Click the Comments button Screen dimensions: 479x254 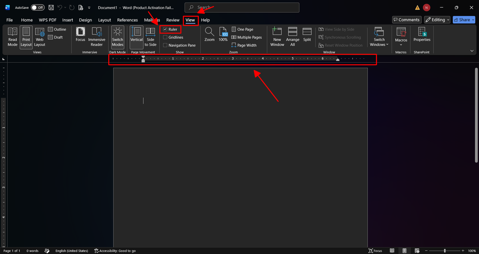(407, 20)
